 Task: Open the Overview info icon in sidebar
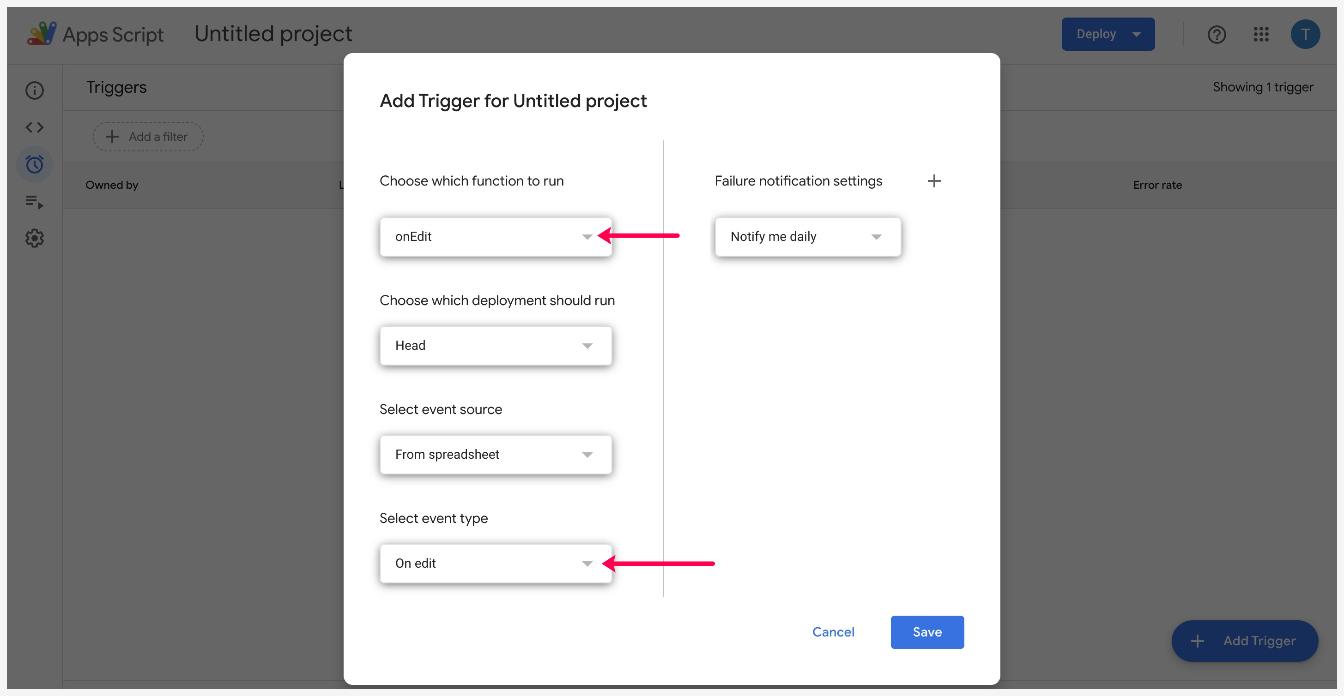point(35,90)
